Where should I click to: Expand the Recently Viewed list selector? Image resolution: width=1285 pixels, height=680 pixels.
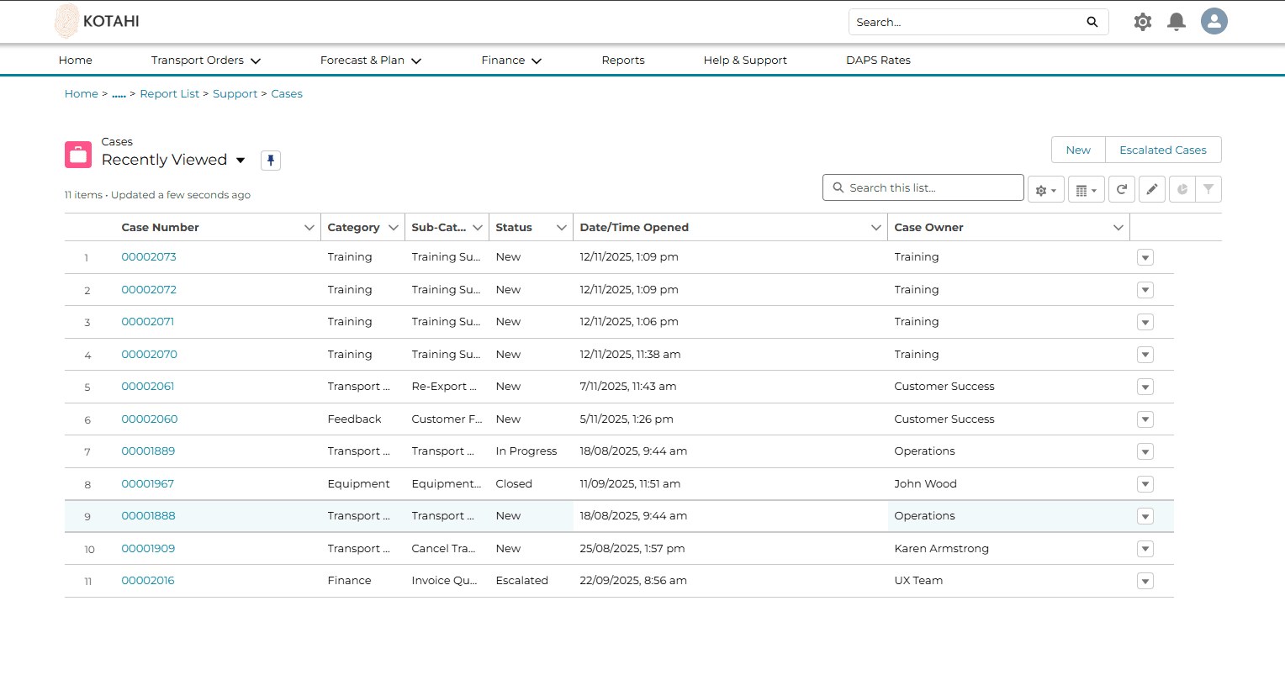click(241, 161)
